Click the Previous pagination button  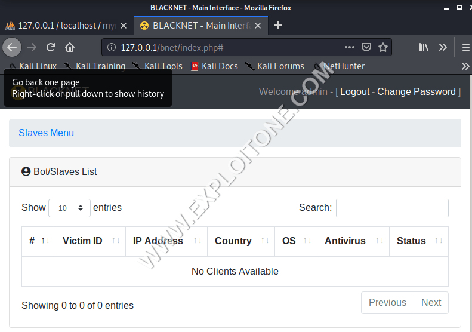387,303
